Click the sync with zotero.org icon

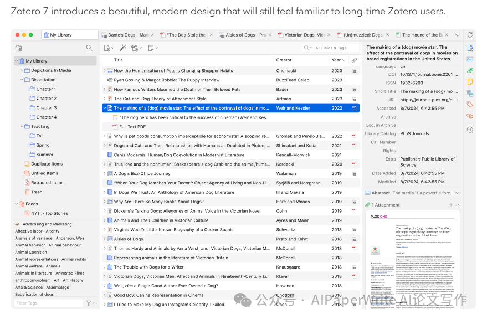click(x=470, y=35)
